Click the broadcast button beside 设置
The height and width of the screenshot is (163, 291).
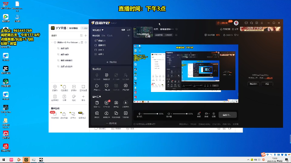[228, 115]
